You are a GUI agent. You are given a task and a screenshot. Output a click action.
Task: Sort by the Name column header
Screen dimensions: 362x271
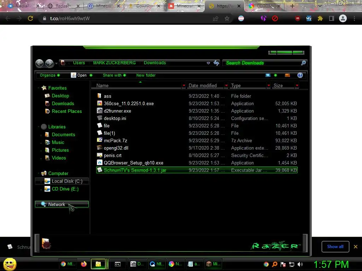[x=136, y=85]
